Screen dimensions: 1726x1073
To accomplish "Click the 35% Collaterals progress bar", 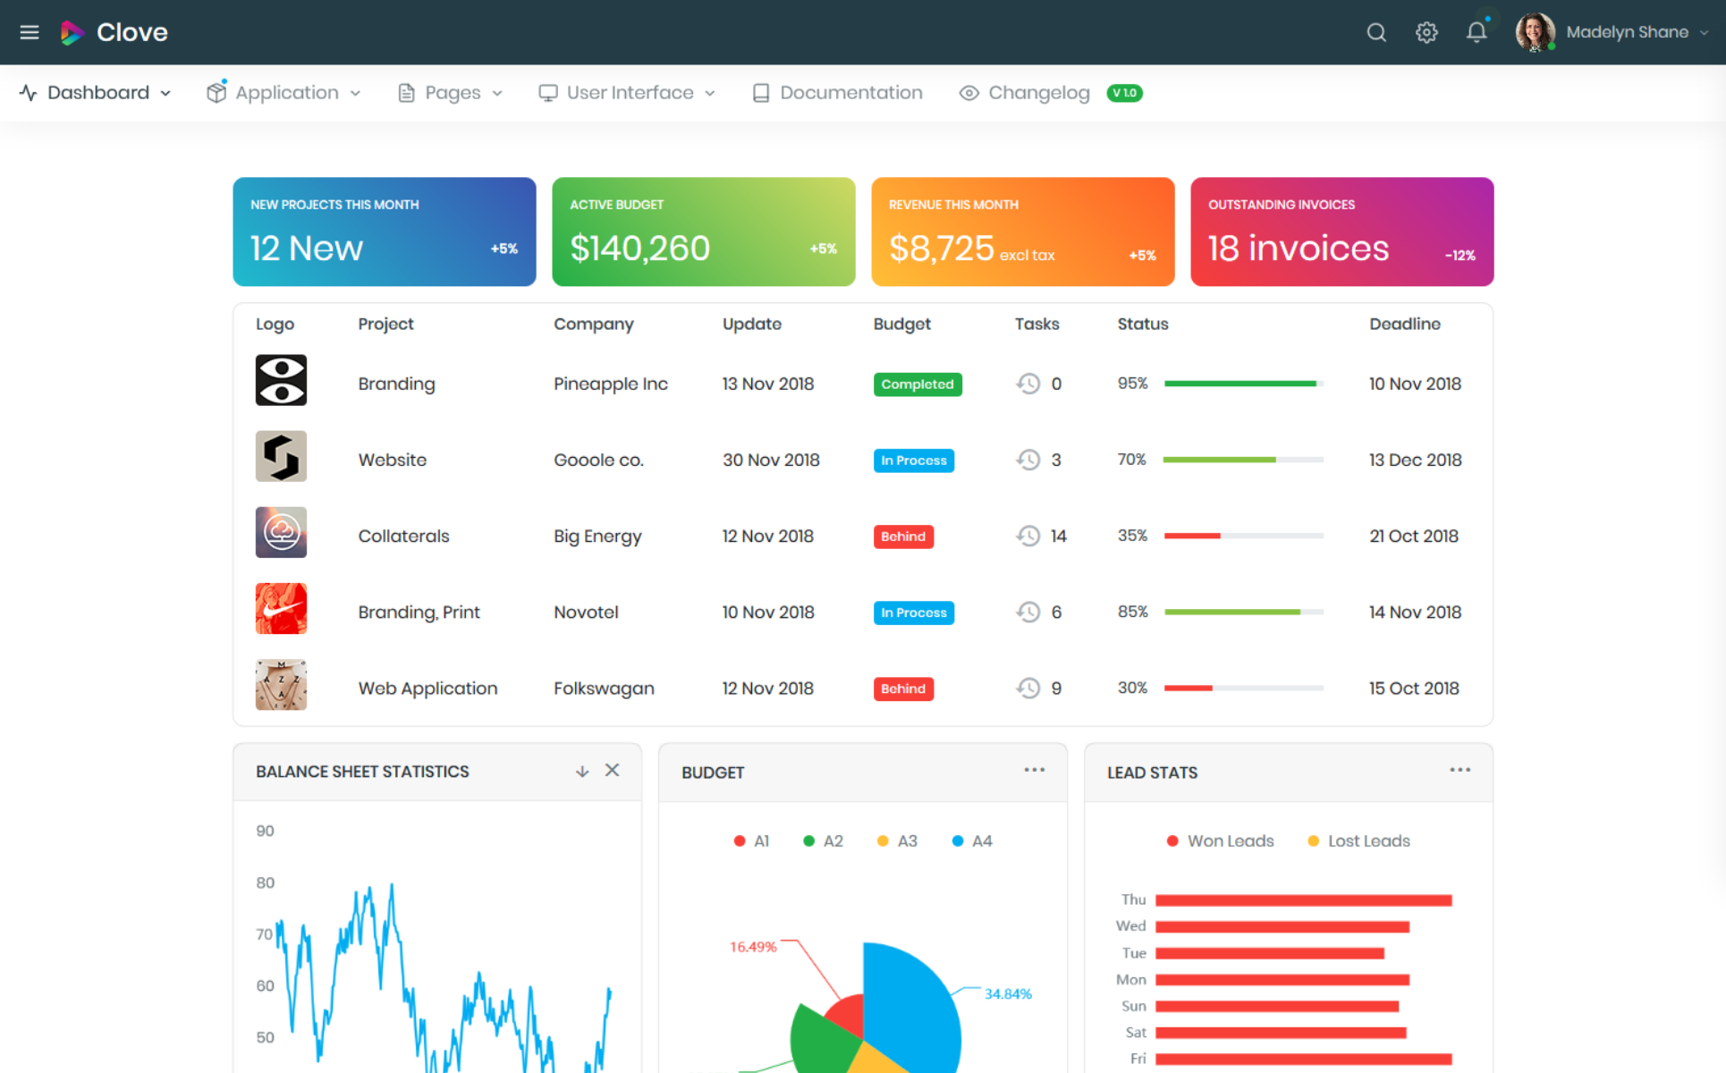I will tap(1244, 536).
